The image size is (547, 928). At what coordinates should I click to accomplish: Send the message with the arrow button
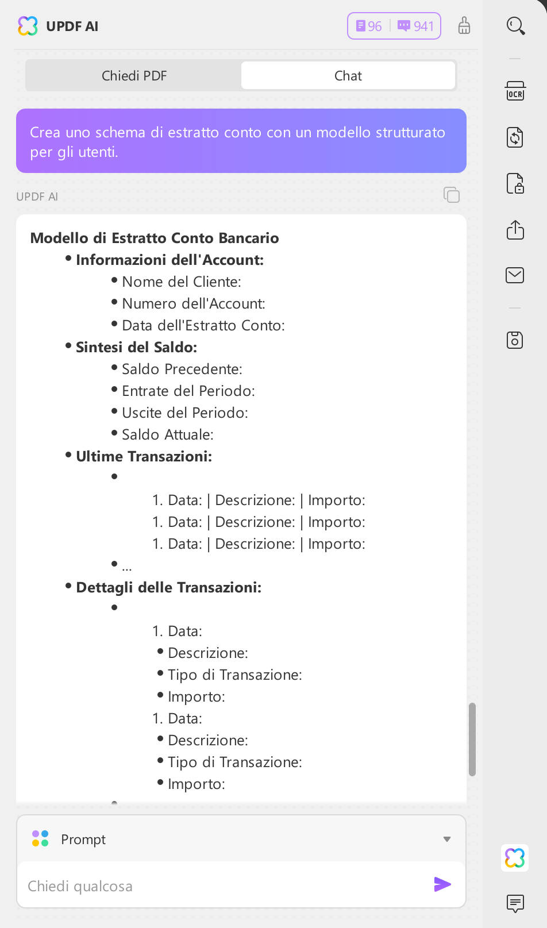coord(441,885)
